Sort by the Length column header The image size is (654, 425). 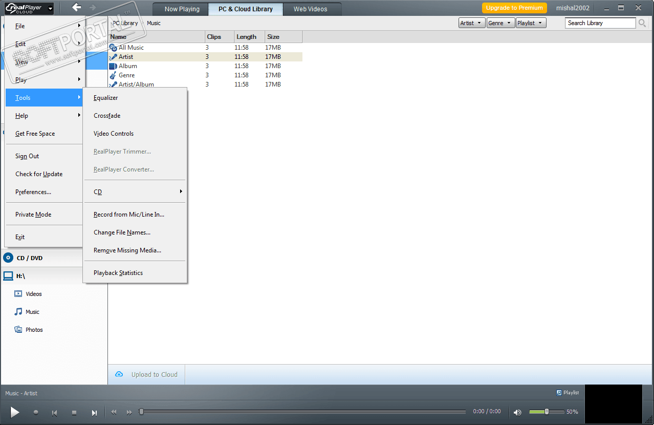[249, 37]
